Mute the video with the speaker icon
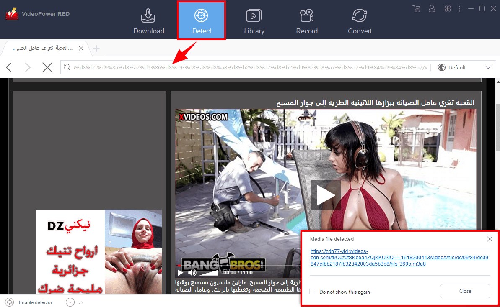 click(192, 273)
